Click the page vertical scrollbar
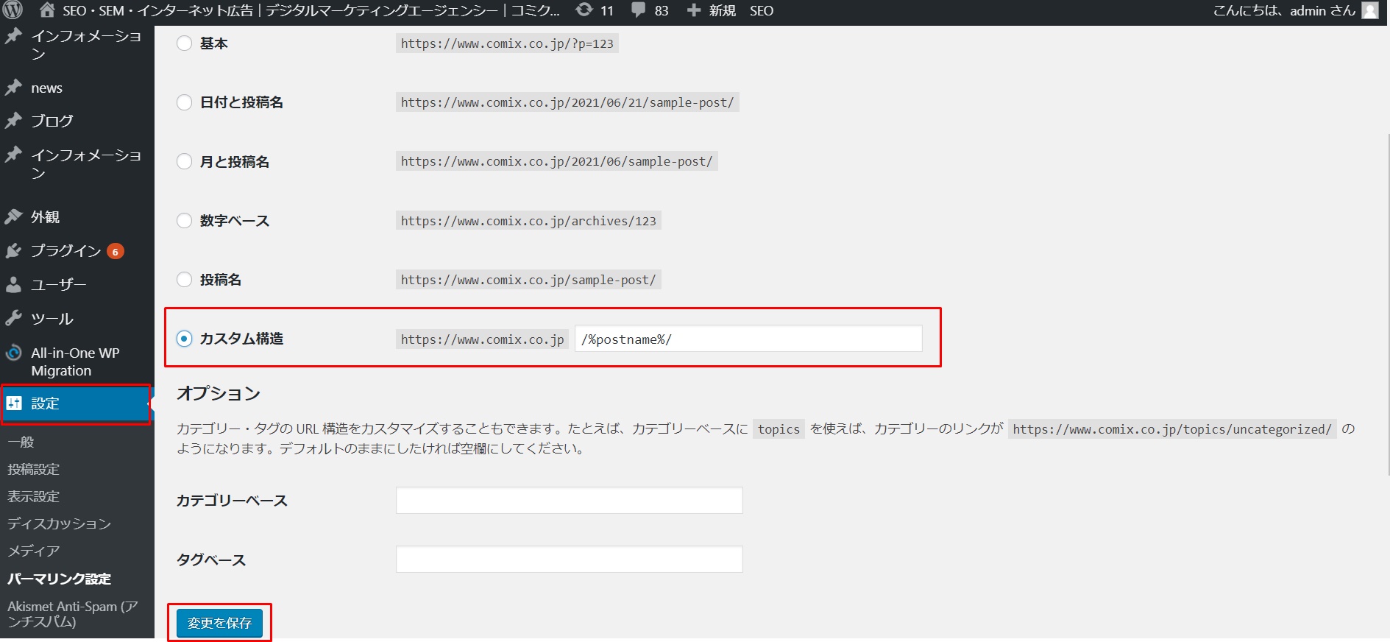The height and width of the screenshot is (642, 1390). pyautogui.click(x=1388, y=305)
